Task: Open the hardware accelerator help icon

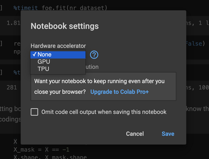Action: [94, 55]
